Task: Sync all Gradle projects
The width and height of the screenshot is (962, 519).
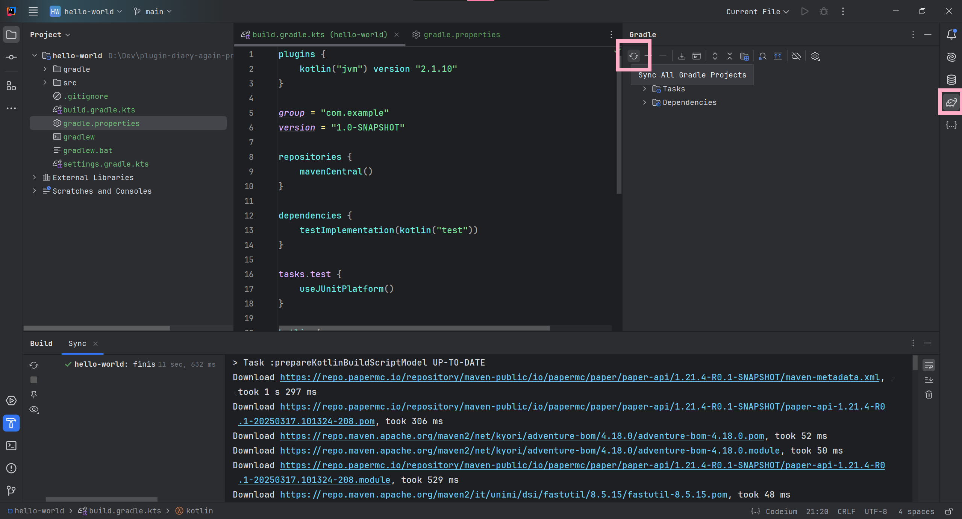Action: (633, 56)
